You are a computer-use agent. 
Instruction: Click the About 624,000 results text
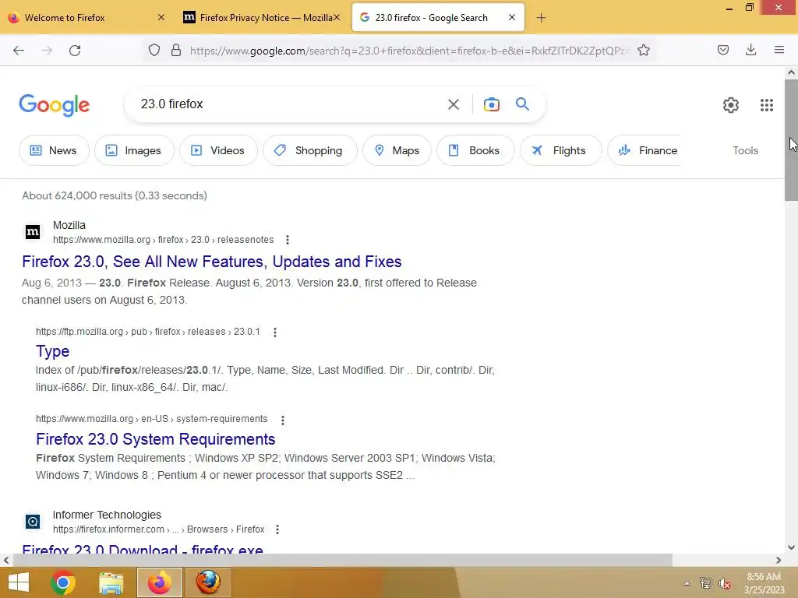[115, 195]
